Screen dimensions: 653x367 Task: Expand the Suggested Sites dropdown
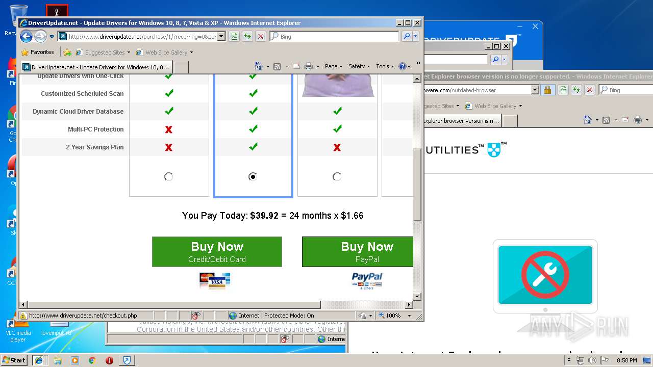(x=129, y=52)
